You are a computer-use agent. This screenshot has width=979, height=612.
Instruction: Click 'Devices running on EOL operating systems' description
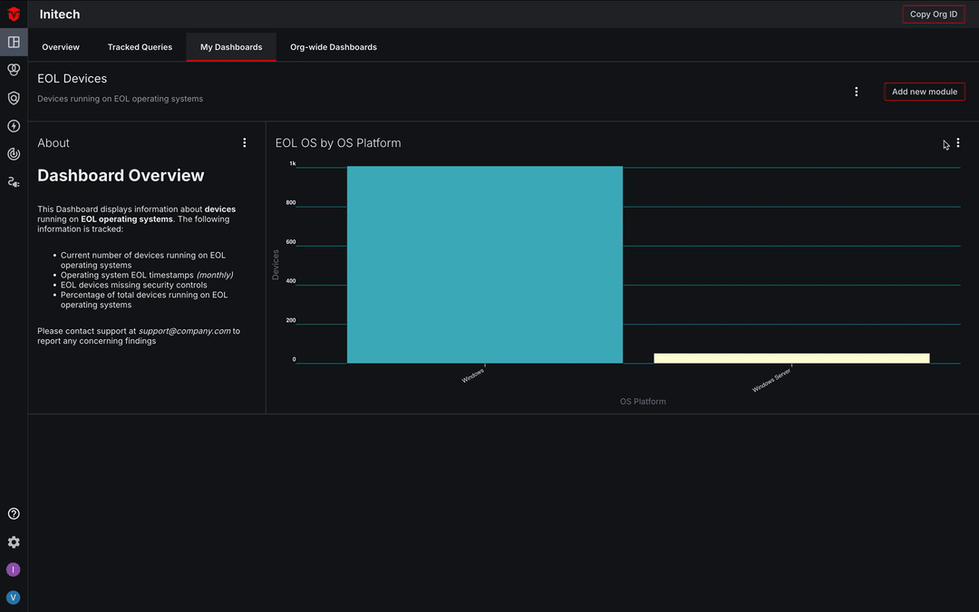click(x=120, y=99)
